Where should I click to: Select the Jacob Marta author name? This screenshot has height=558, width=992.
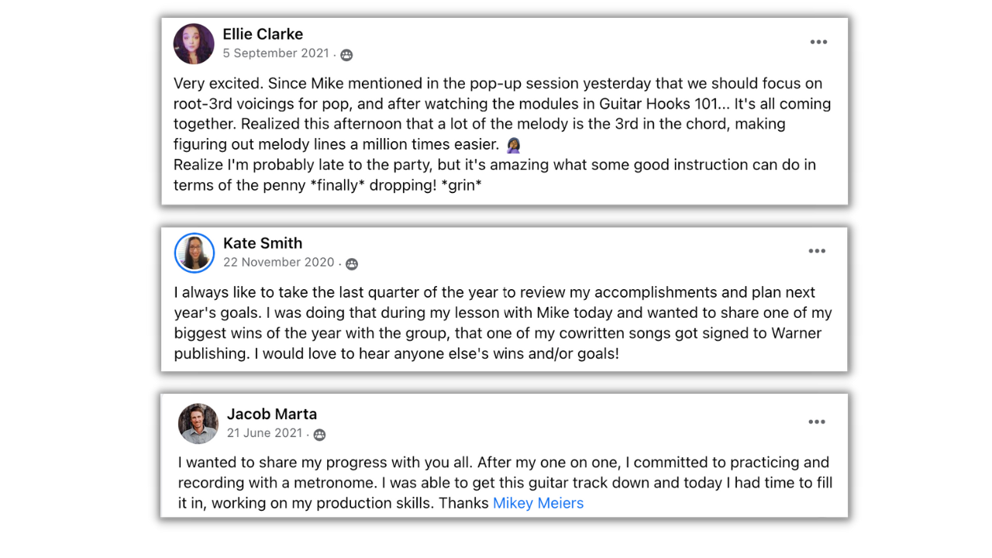tap(272, 414)
